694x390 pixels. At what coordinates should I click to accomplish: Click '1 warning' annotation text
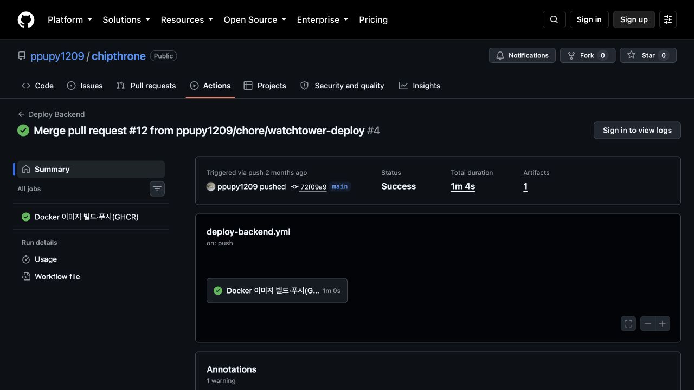[221, 381]
